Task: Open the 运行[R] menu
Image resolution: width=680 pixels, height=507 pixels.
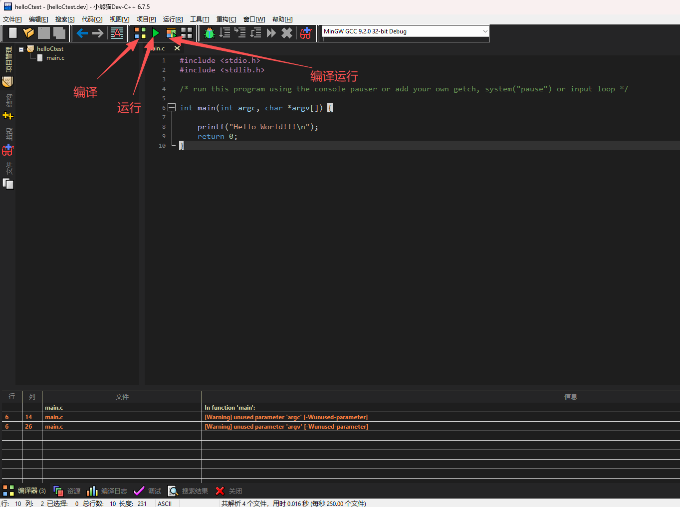Action: 173,19
